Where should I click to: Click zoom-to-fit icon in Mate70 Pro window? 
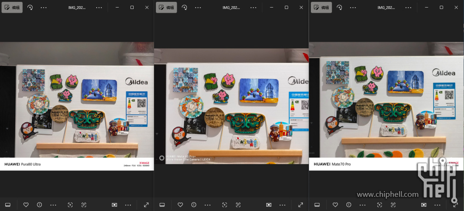424,205
